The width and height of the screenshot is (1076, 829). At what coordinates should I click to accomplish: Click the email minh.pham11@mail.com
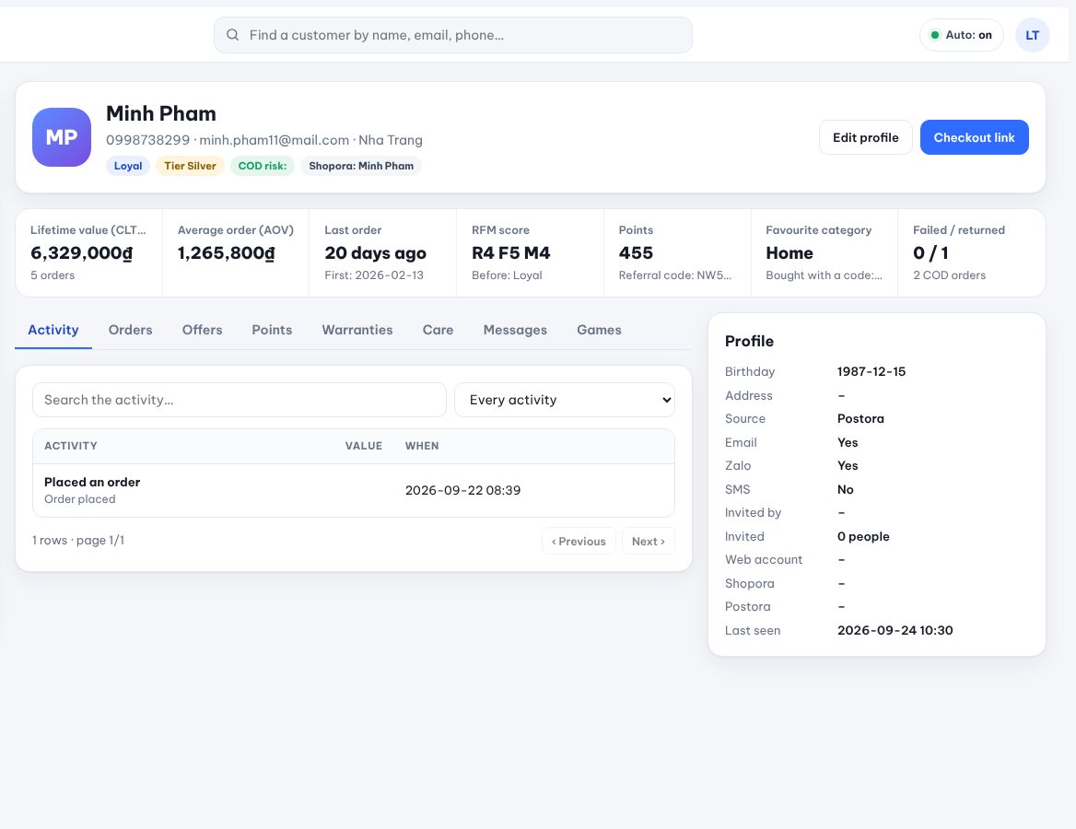(x=274, y=140)
